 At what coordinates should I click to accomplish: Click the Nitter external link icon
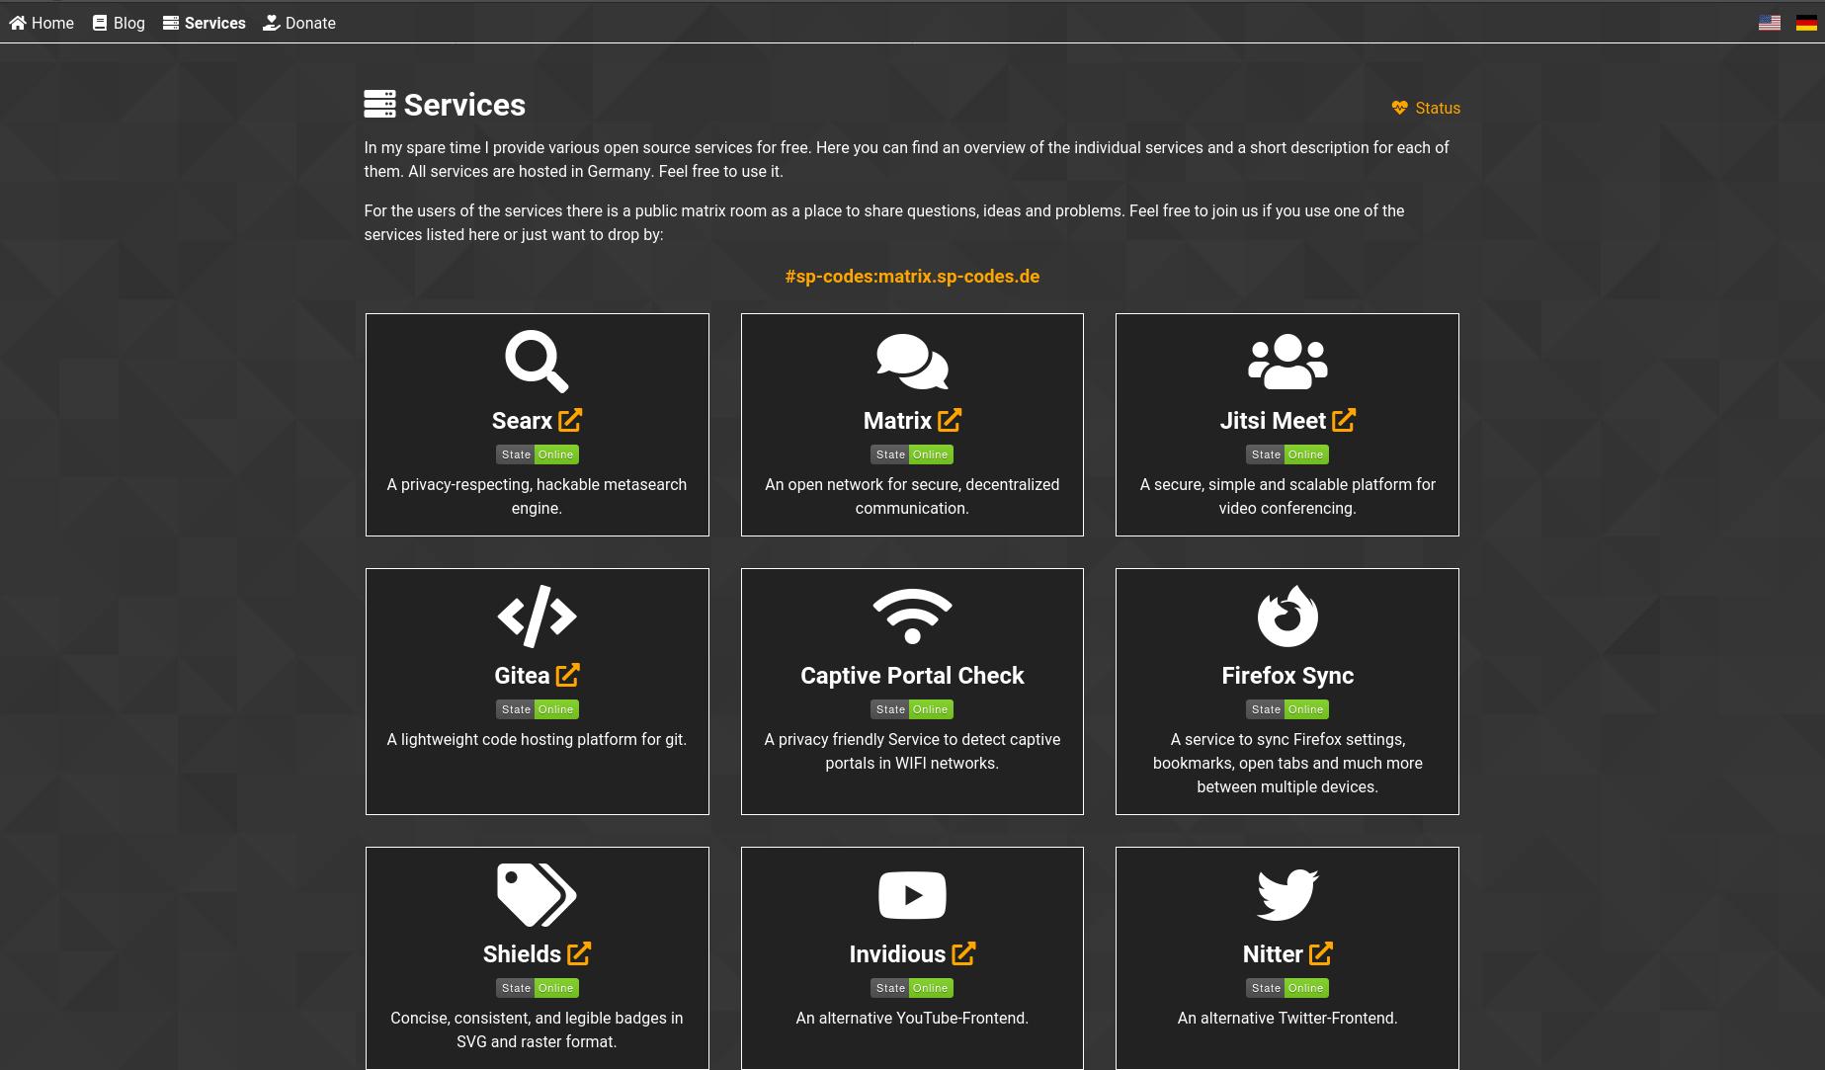[x=1320, y=953]
